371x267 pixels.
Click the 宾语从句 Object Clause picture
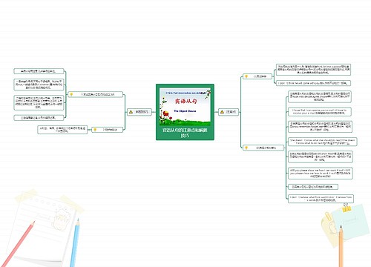pos(185,106)
